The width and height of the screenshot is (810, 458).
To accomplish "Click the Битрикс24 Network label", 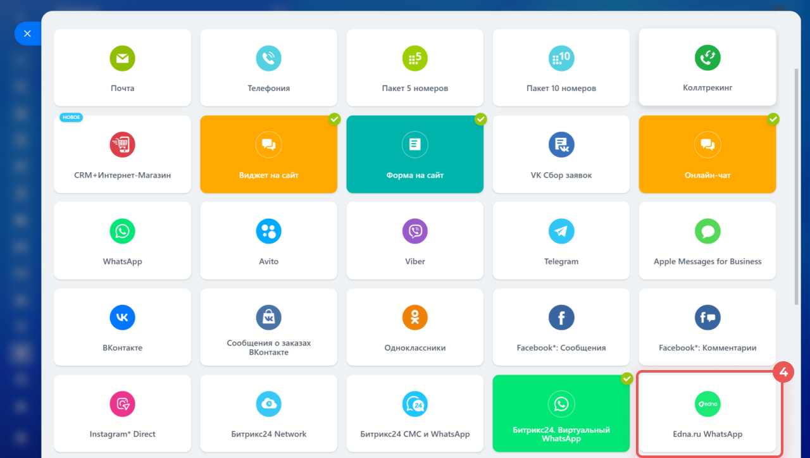I will pyautogui.click(x=268, y=435).
